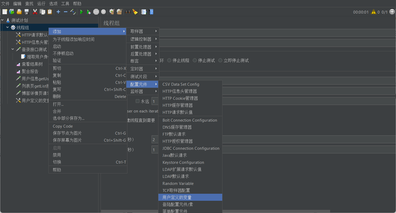Image resolution: width=396 pixels, height=213 pixels.
Task: Expand the 监听器 submenu
Action: coord(143,91)
